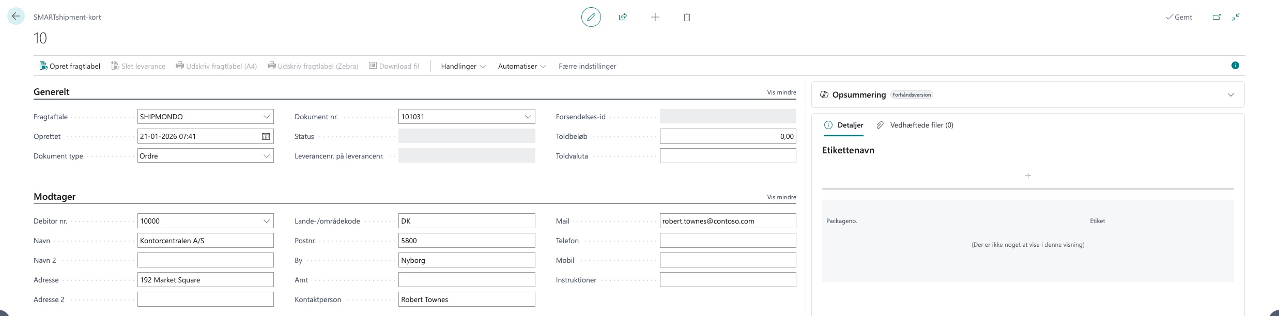Open the Debitor nr. dropdown

[x=267, y=221]
